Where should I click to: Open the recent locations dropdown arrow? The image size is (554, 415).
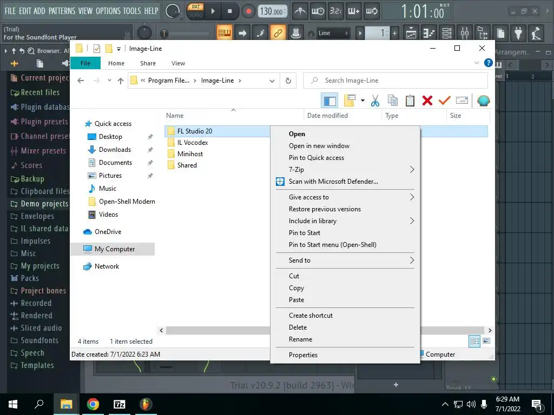109,81
